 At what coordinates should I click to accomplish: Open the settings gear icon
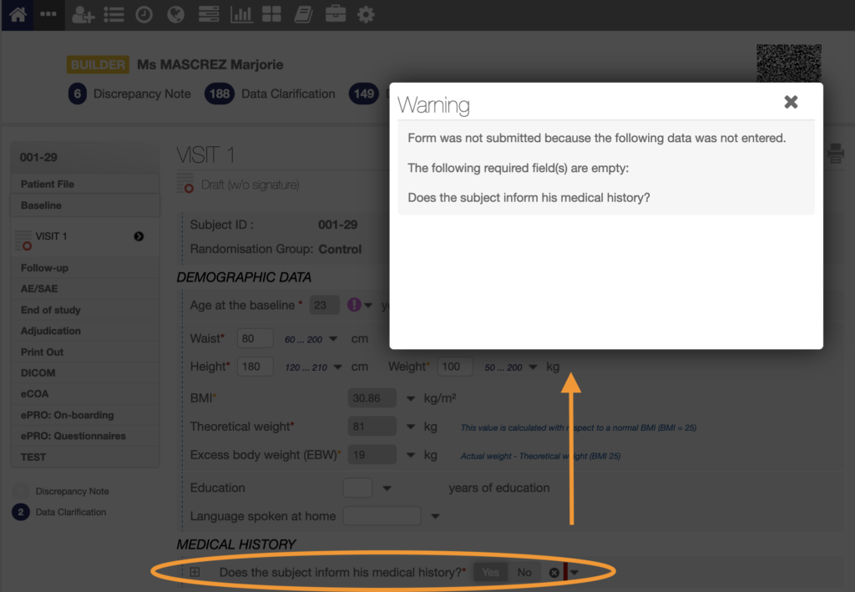pos(366,15)
